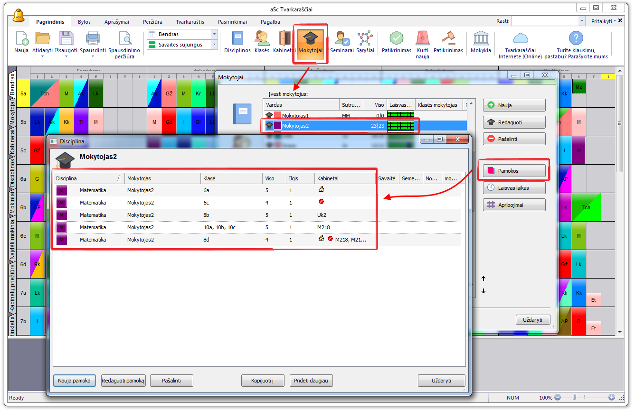
Task: Expand the Savaites sujungus dropdown
Action: (x=214, y=45)
